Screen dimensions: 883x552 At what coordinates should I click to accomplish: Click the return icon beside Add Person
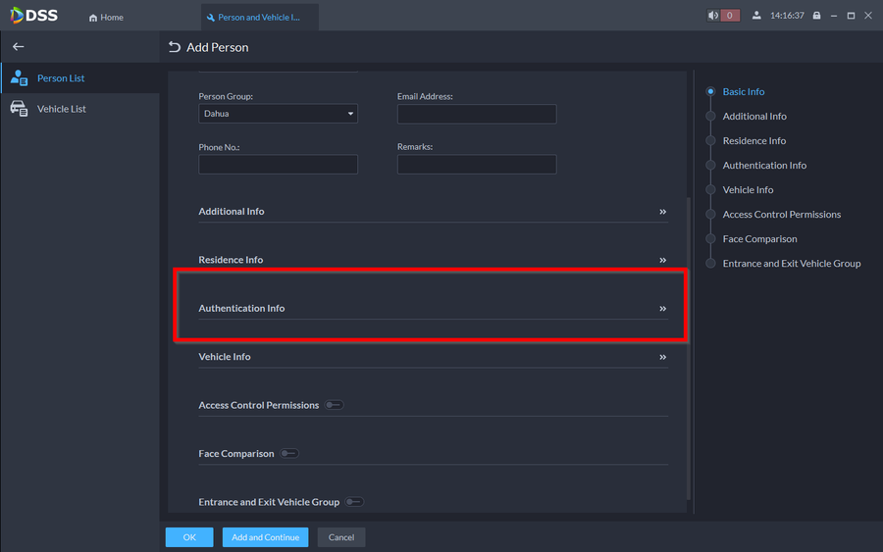[x=175, y=47]
